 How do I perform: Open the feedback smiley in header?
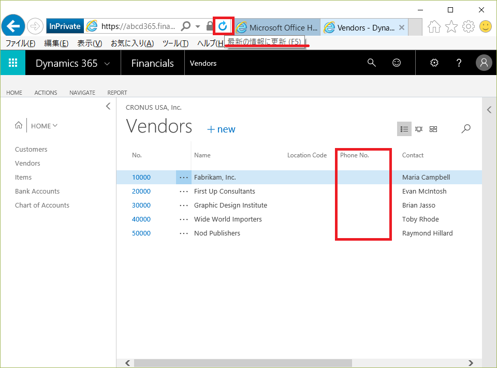397,63
